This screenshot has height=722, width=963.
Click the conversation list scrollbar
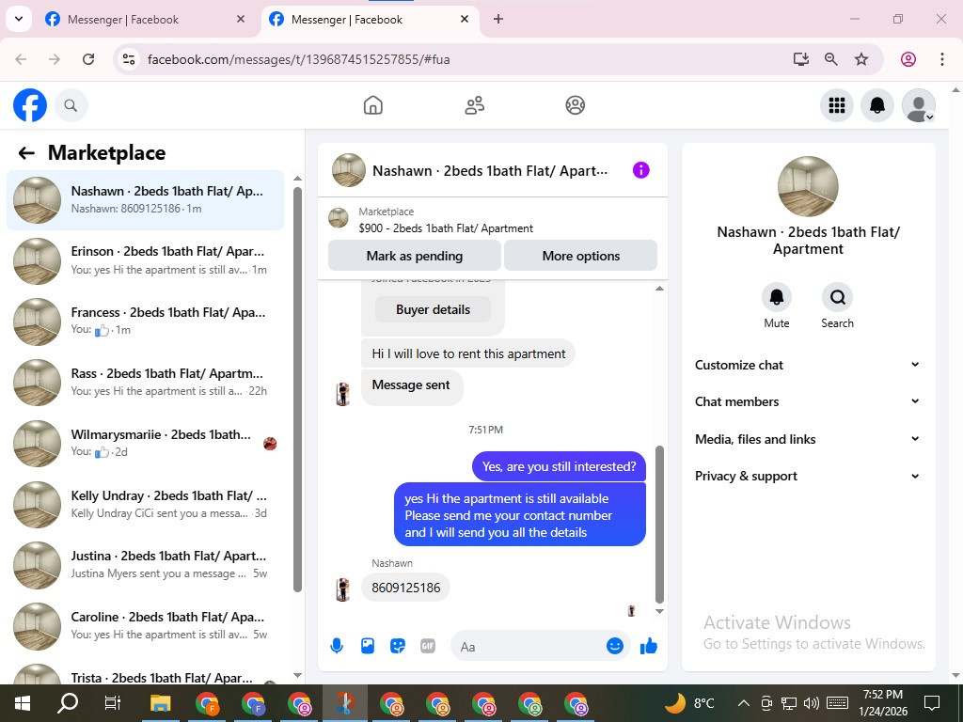pos(297,389)
